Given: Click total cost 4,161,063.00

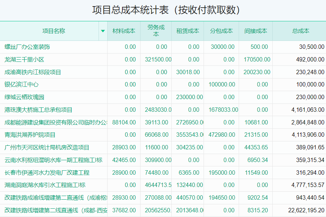Looking at the screenshot, I should 308,110.
